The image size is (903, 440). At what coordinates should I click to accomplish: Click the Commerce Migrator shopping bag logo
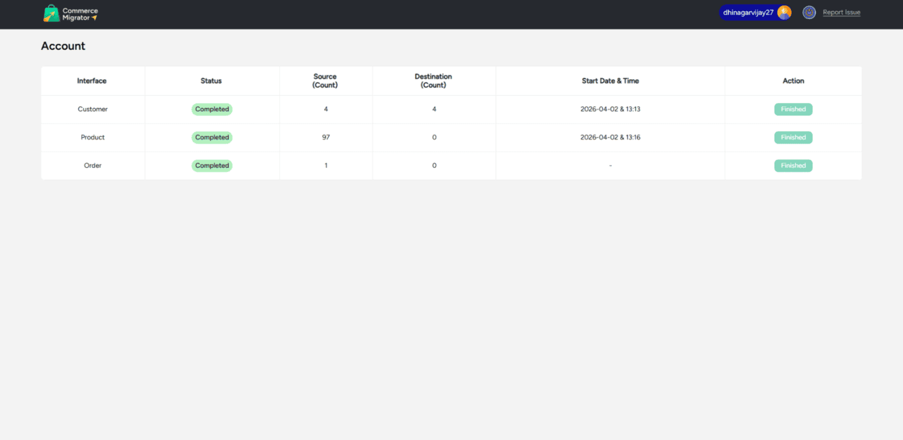51,13
